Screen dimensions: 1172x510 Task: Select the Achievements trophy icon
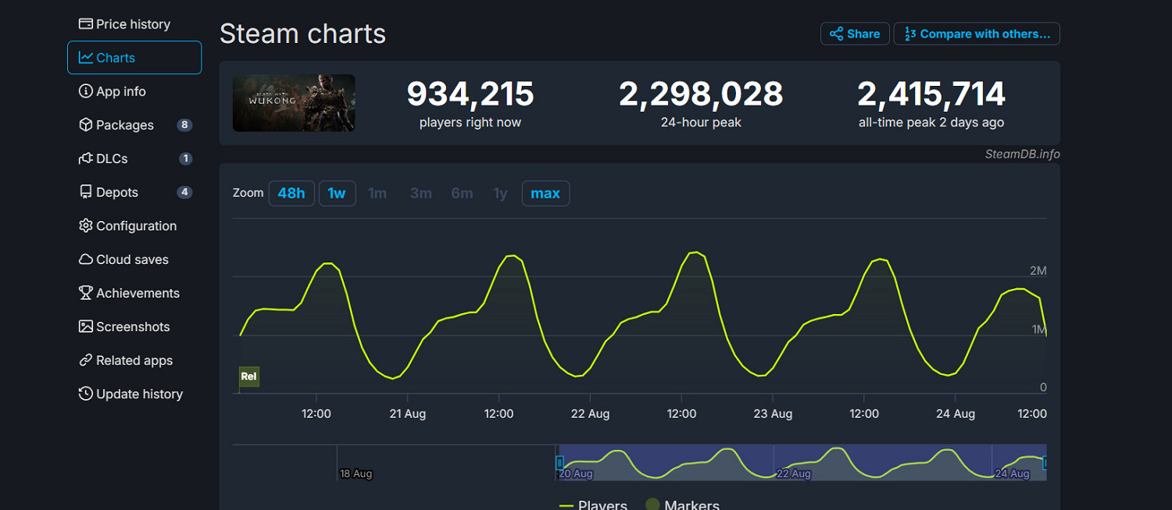click(85, 293)
